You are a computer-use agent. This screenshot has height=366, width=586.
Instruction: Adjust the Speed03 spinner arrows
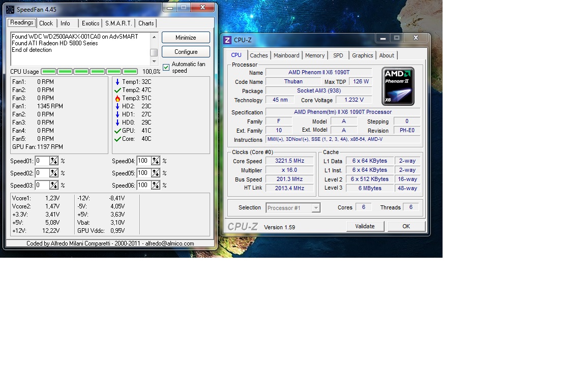pos(54,185)
